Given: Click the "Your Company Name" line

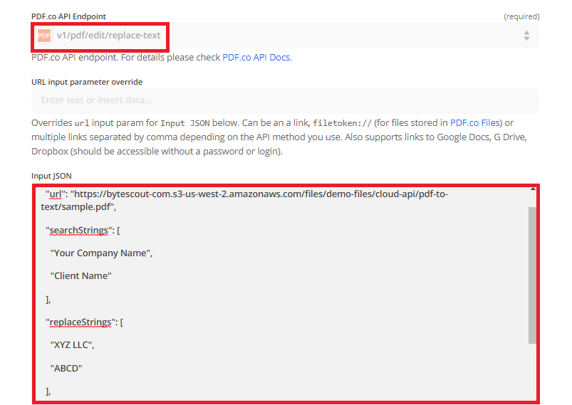Looking at the screenshot, I should pos(101,253).
